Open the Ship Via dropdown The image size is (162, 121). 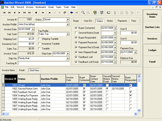coord(68,59)
